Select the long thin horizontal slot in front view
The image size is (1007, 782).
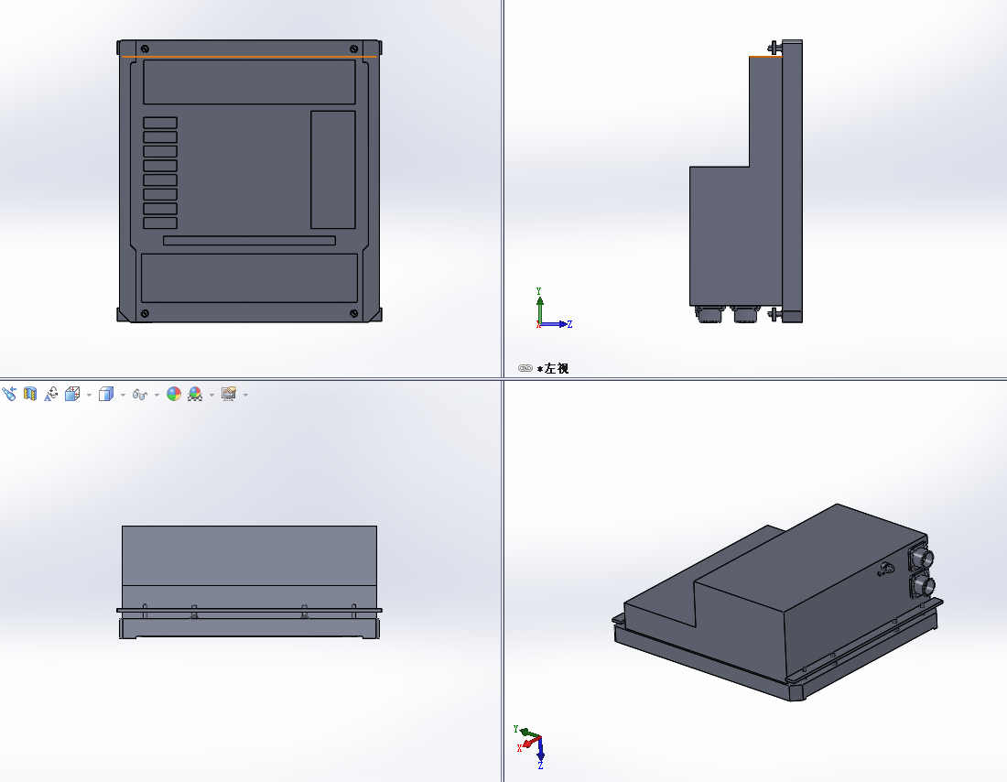point(249,241)
